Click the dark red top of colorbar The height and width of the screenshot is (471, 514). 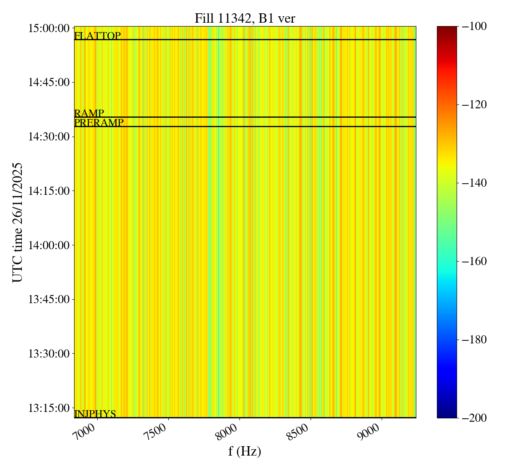coord(447,29)
